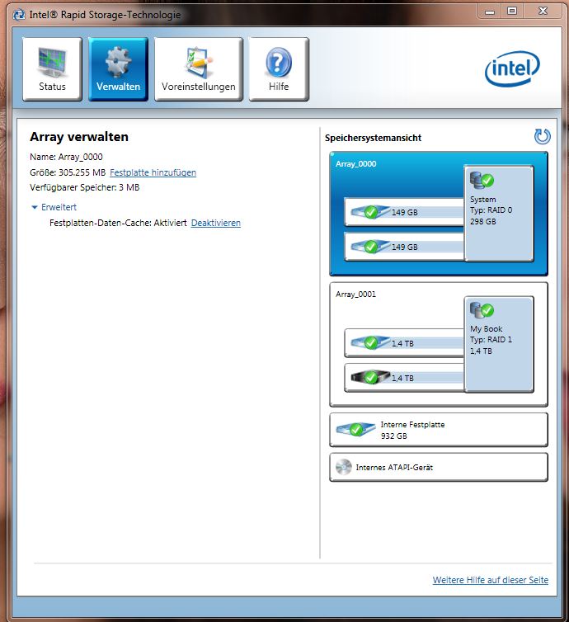569x622 pixels.
Task: Close the Intel Rapid Storage window
Action: coord(543,12)
